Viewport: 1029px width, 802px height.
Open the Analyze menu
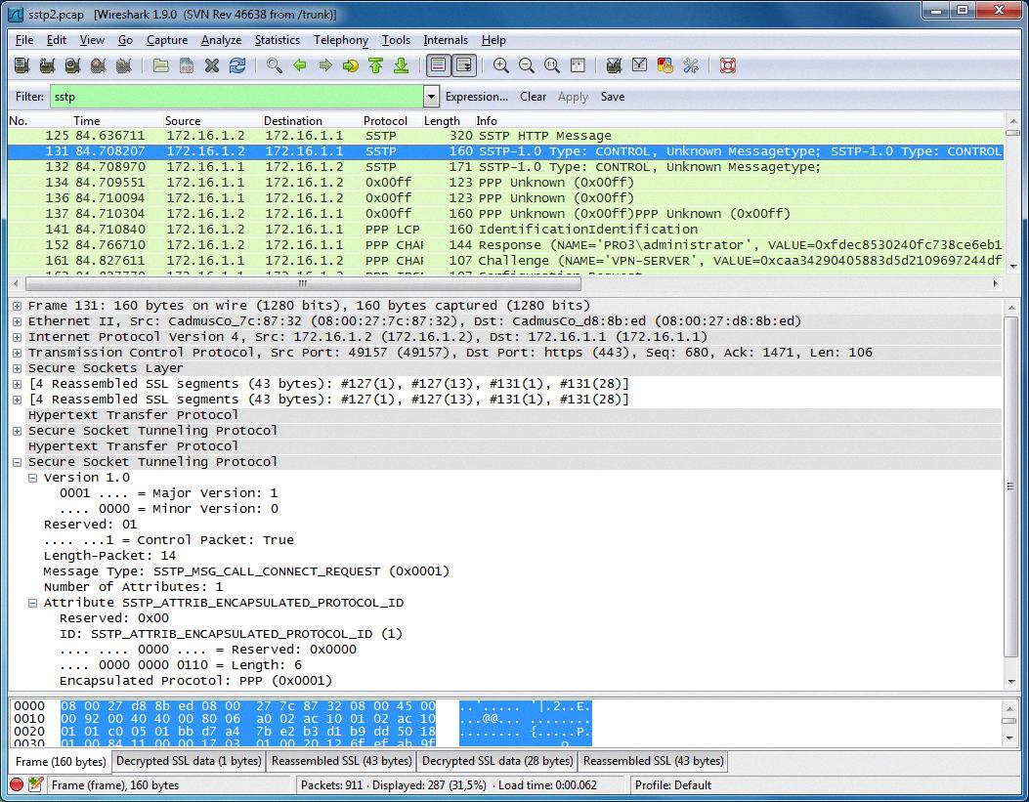[x=221, y=40]
